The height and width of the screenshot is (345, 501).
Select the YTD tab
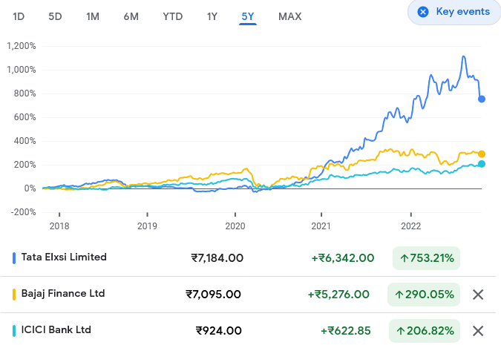pyautogui.click(x=172, y=16)
